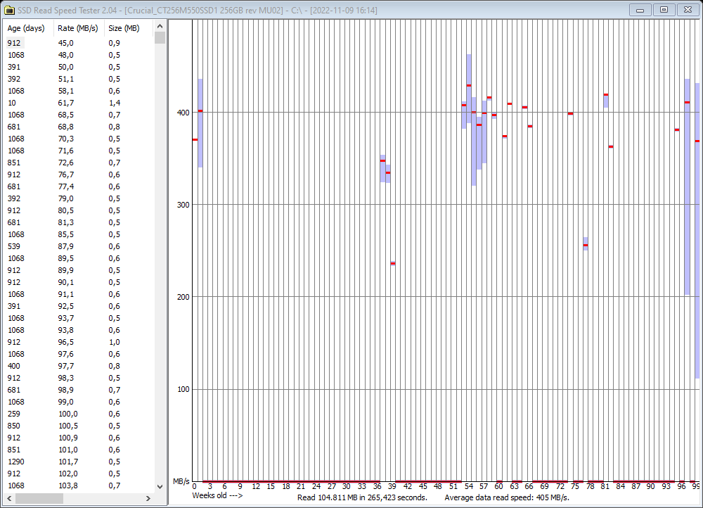Close the SSD Read Speed Tester window
This screenshot has height=508, width=703.
688,9
